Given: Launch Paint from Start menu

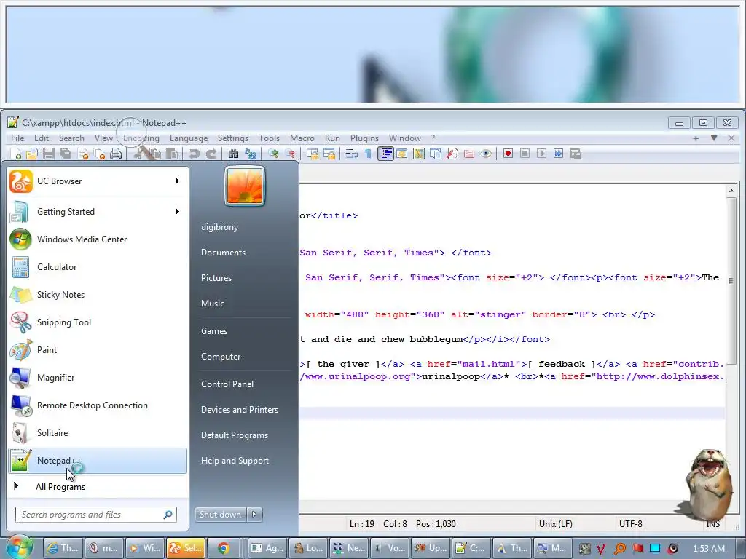Looking at the screenshot, I should click(x=98, y=350).
